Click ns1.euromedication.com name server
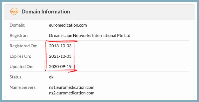The width and height of the screenshot is (199, 102). (72, 87)
